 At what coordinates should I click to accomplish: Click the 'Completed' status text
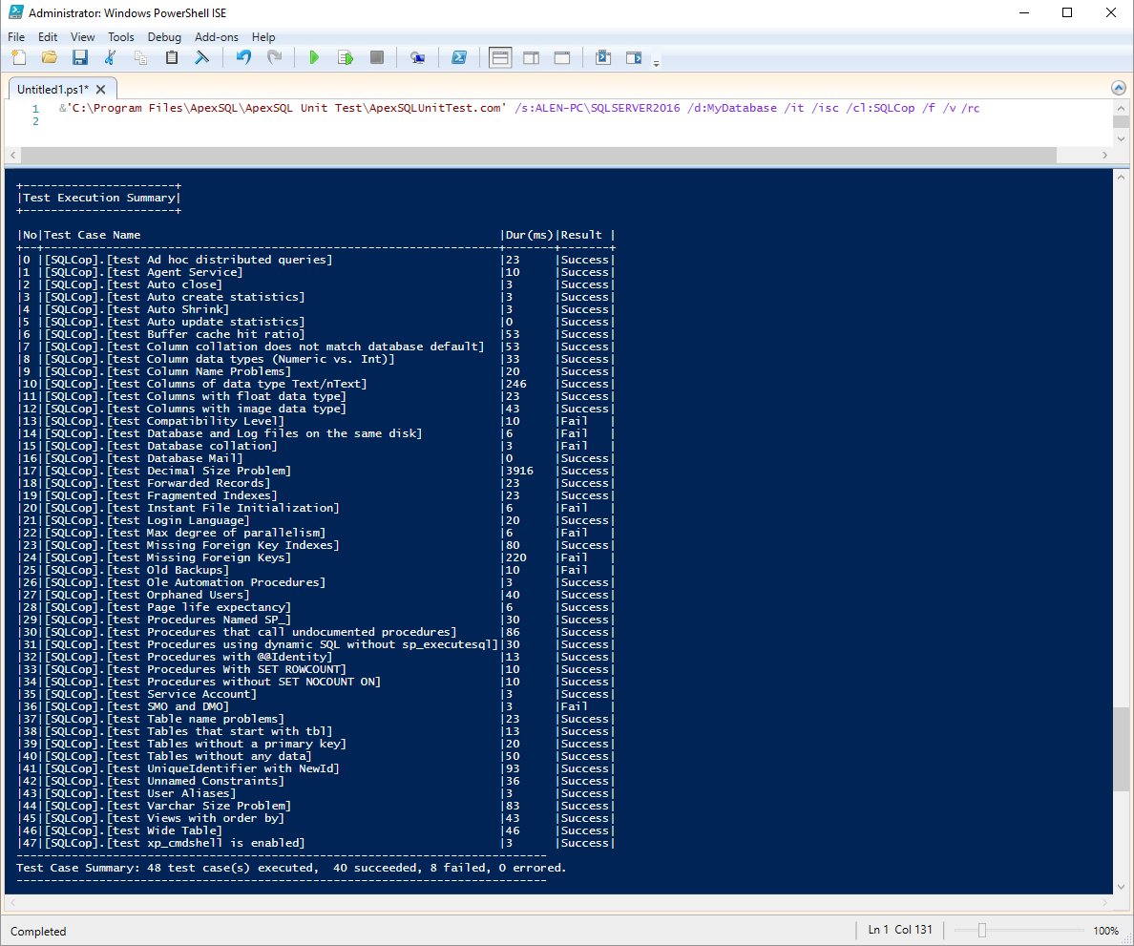tap(38, 932)
